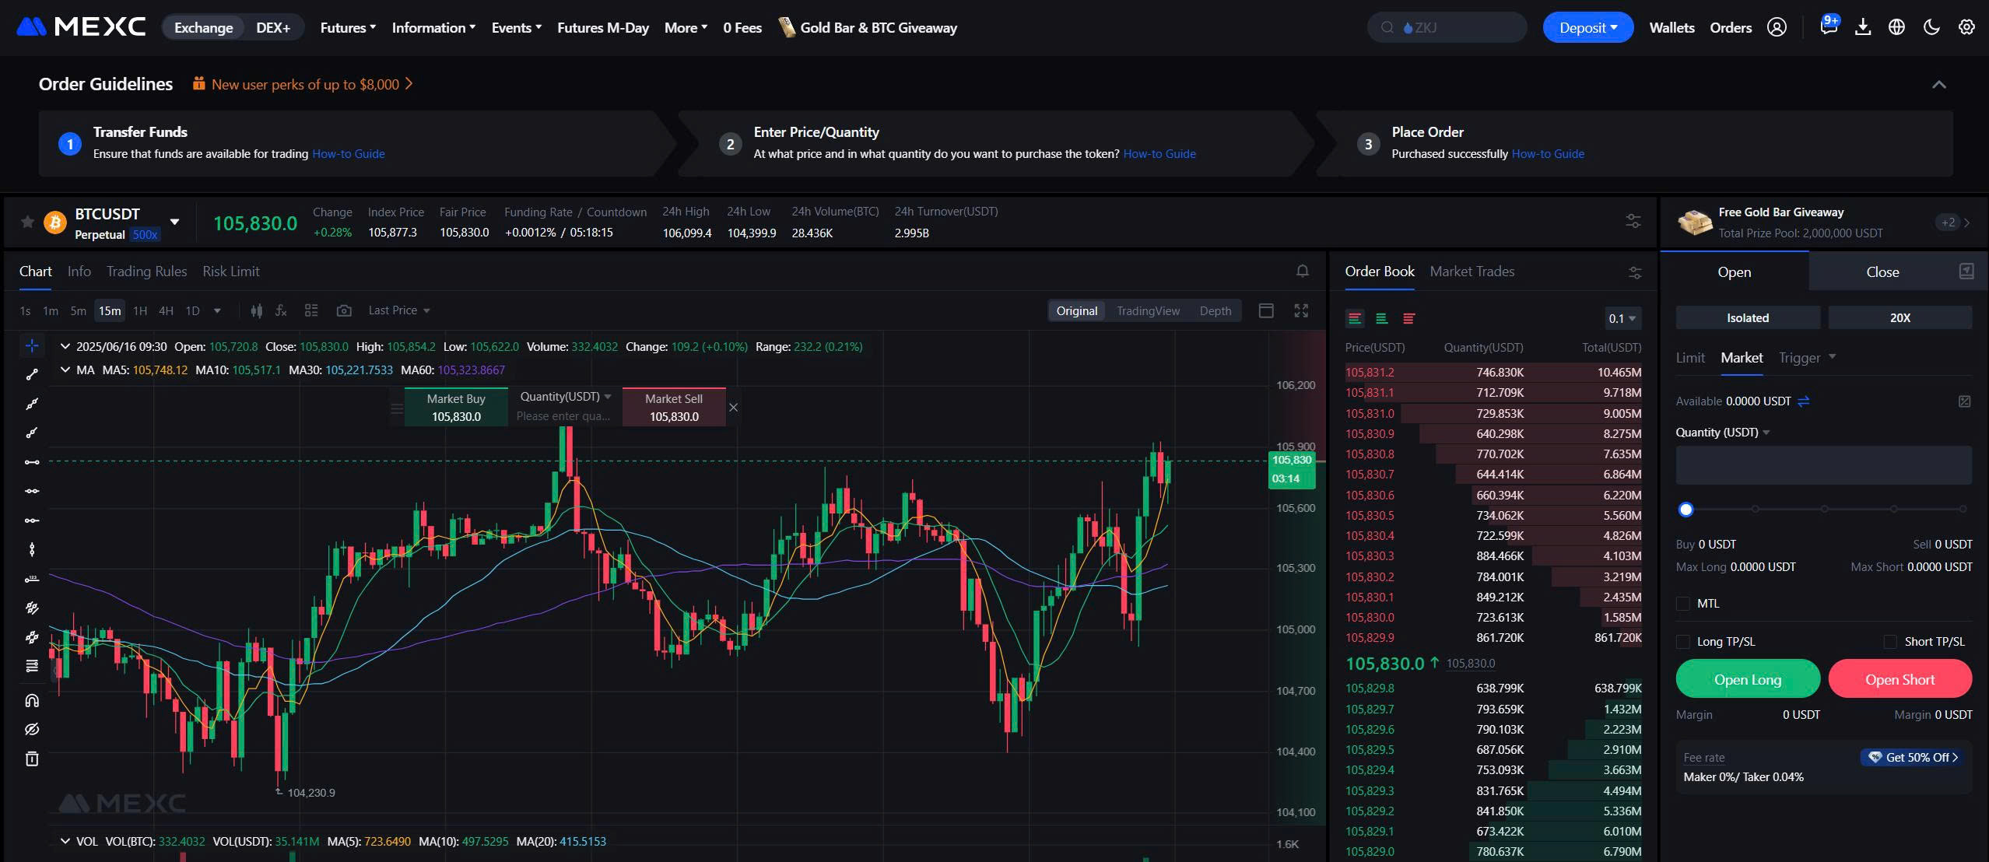Screen dimensions: 1989x862
Task: Delete drawings with trash icon
Action: click(x=32, y=759)
